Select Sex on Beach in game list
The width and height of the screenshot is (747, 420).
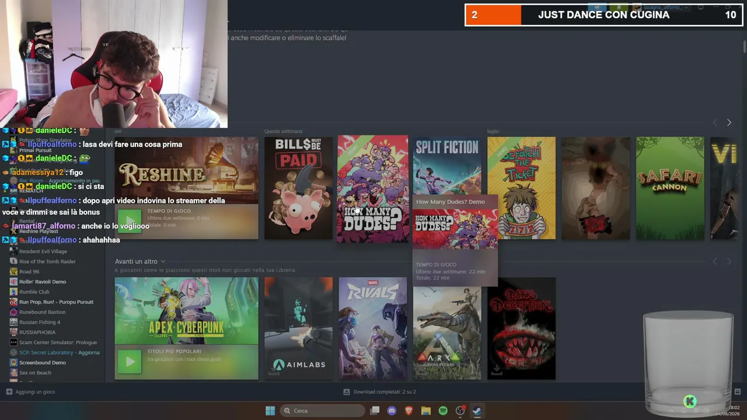click(x=35, y=373)
